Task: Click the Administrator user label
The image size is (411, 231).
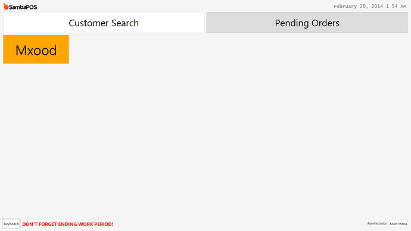Action: (x=376, y=223)
